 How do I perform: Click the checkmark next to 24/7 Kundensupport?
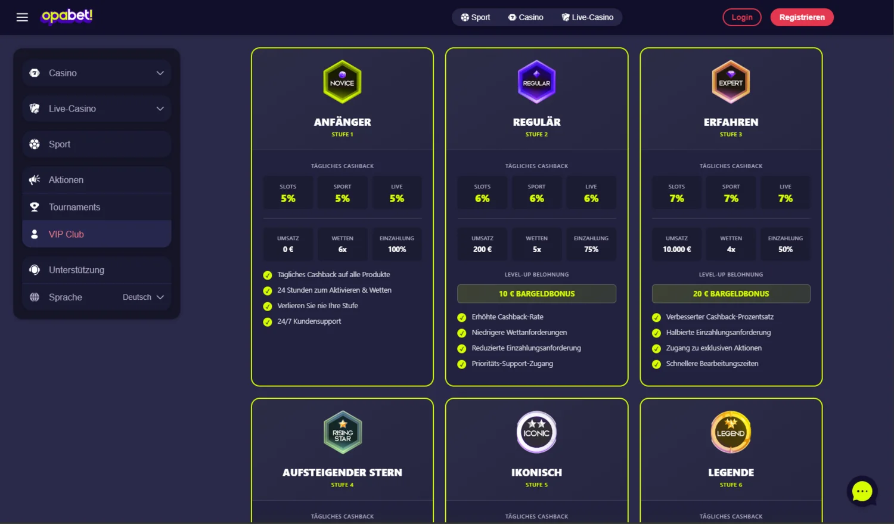tap(267, 321)
